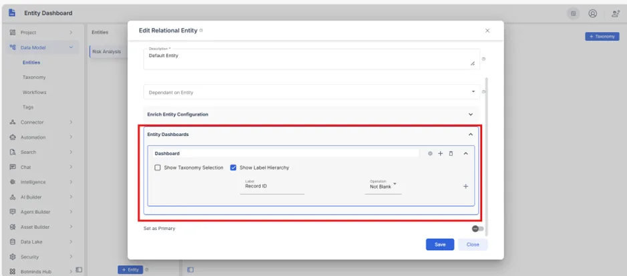Image resolution: width=627 pixels, height=276 pixels.
Task: Open Workflows under Data Model
Action: click(x=35, y=92)
